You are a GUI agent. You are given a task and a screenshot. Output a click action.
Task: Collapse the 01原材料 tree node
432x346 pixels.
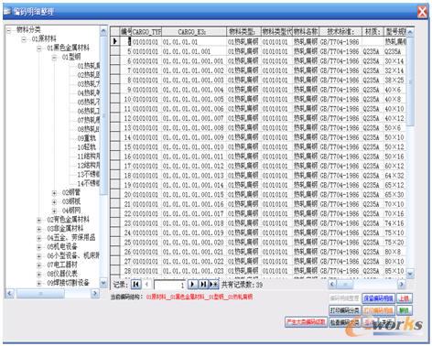(x=24, y=39)
